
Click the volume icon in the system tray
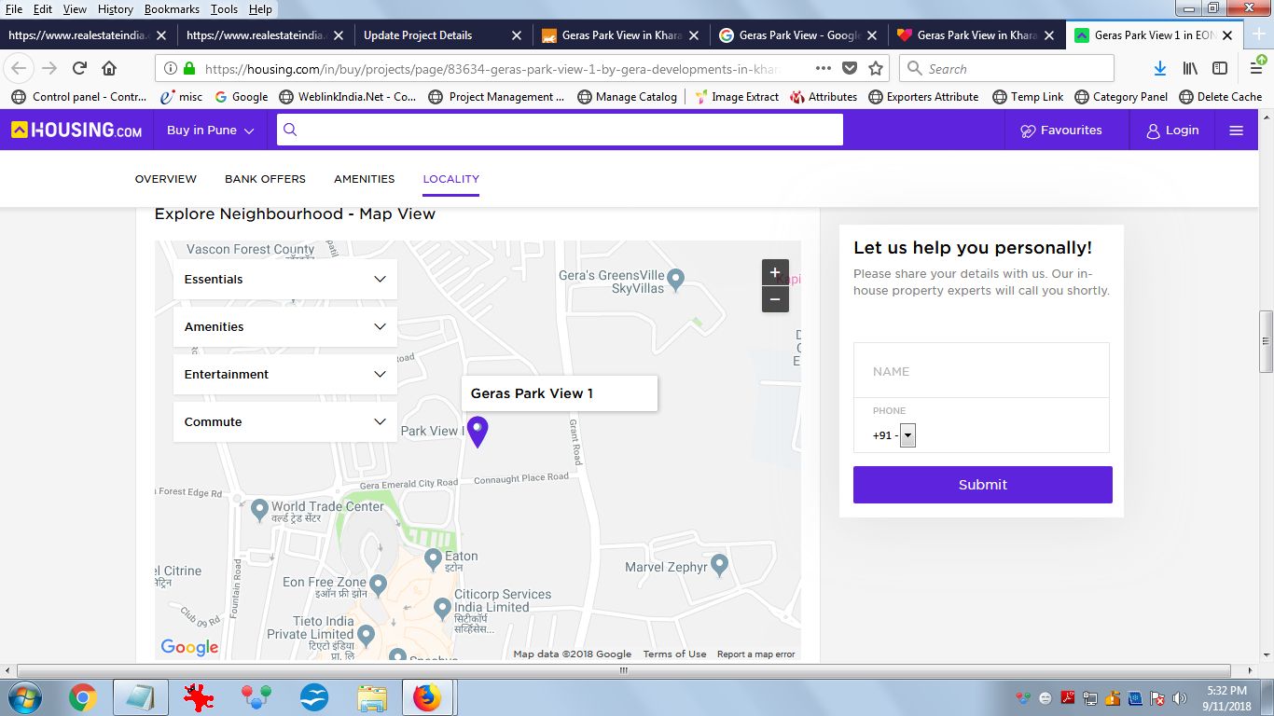tap(1179, 697)
